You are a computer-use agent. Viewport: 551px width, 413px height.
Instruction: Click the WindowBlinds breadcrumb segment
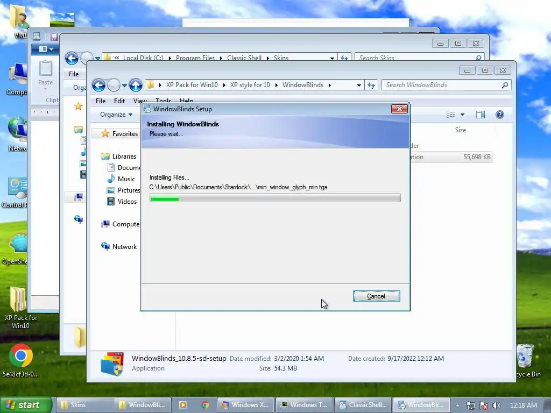303,85
